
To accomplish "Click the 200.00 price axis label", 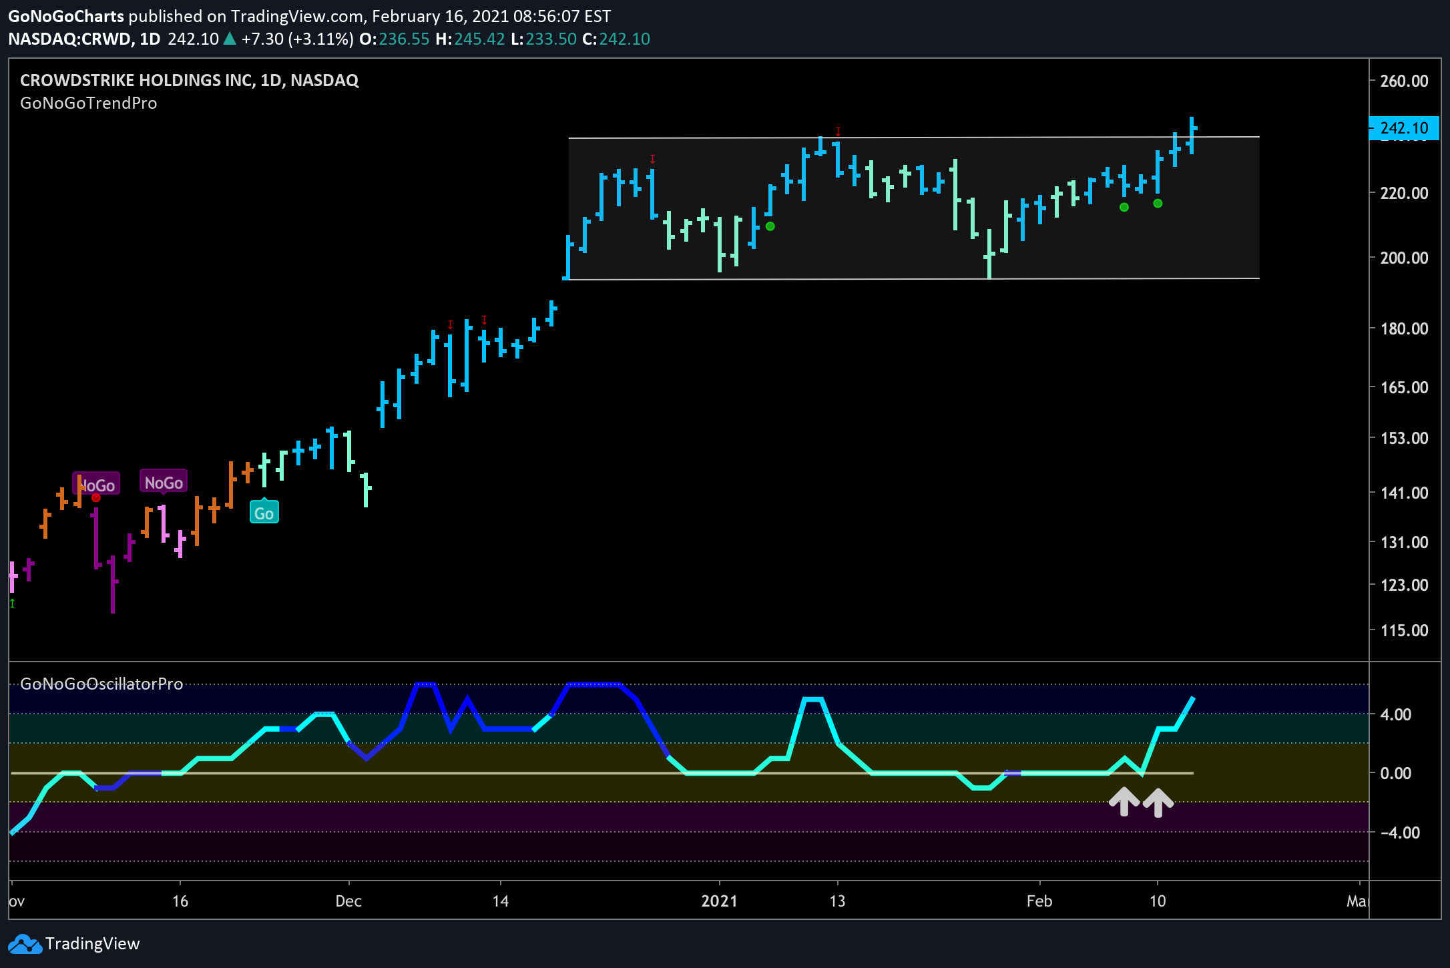I will tap(1404, 258).
